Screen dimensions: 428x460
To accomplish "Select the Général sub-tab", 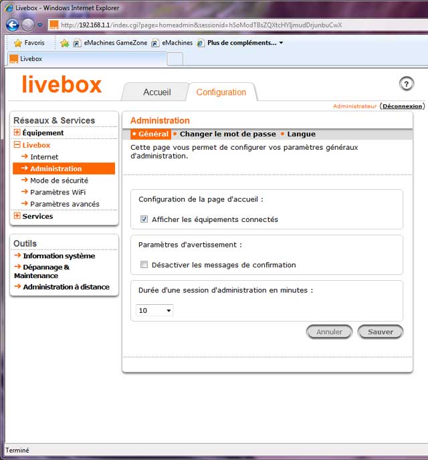I will click(x=150, y=134).
